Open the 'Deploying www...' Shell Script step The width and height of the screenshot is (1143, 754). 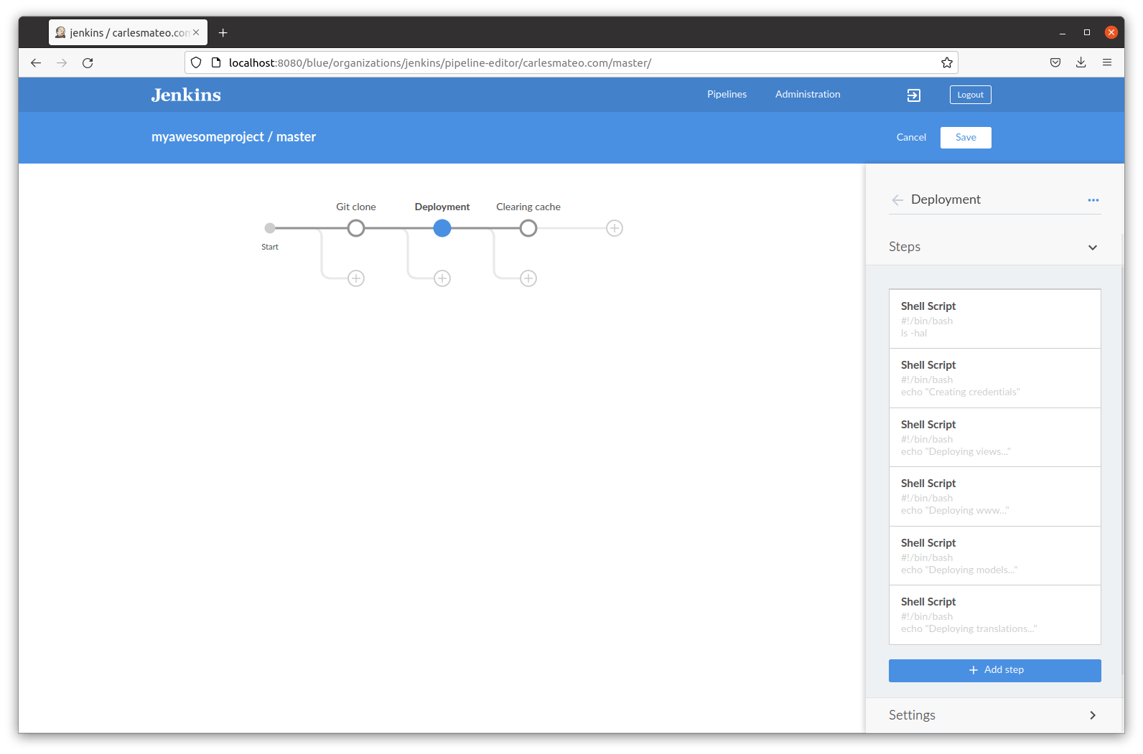(995, 496)
